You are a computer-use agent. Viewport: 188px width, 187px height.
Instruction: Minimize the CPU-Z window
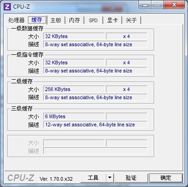(145, 5)
